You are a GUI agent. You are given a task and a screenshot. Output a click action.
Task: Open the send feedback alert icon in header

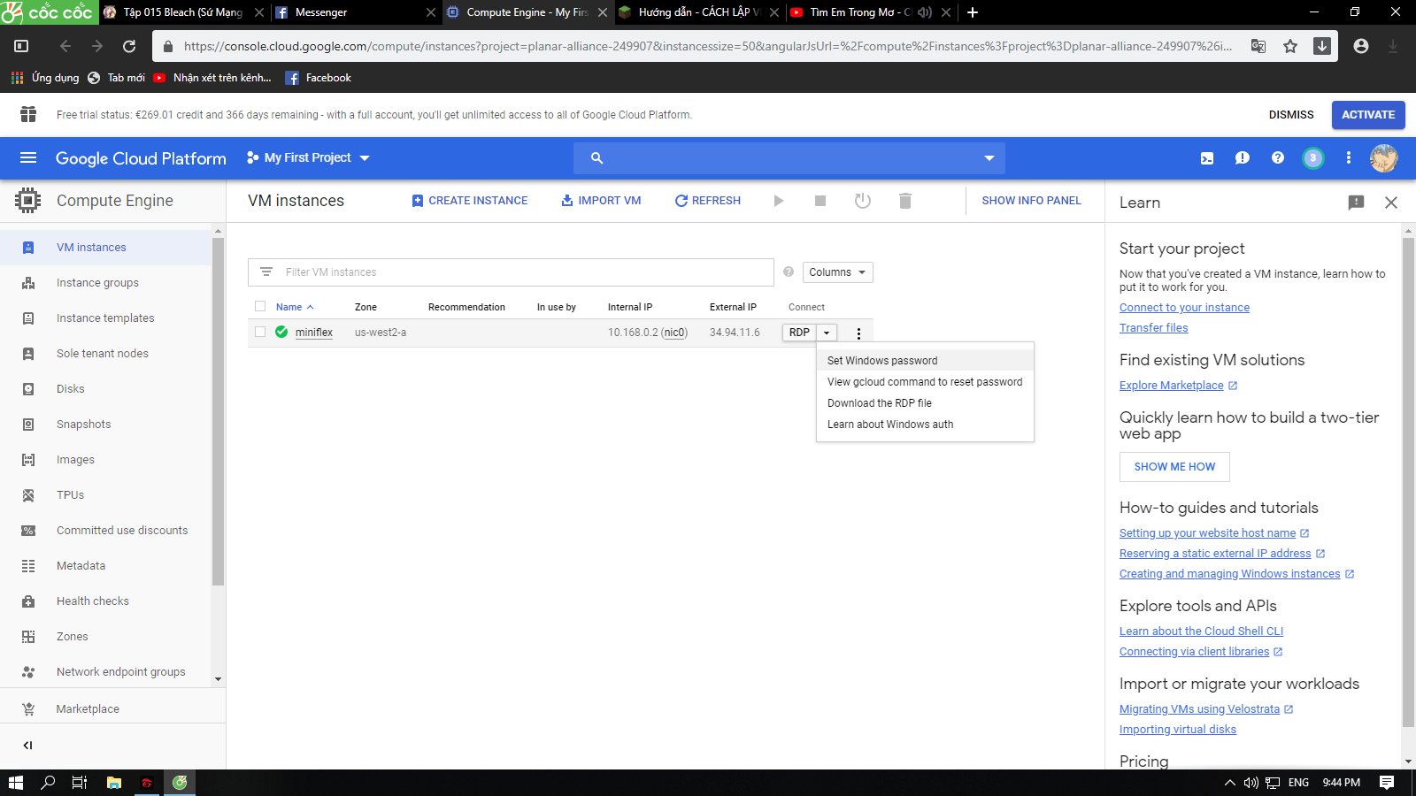coord(1243,158)
